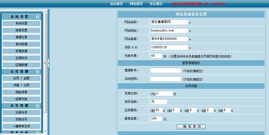Collapse the 会员管理 section chevron
Viewport: 269px width, 135px height.
pyautogui.click(x=37, y=72)
